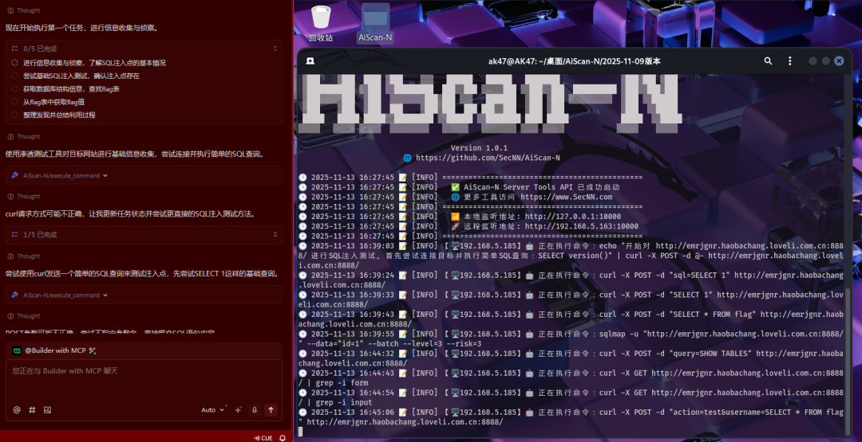This screenshot has height=442, width=862.
Task: Open the 回收站 recycle bin desktop icon
Action: coord(321,24)
